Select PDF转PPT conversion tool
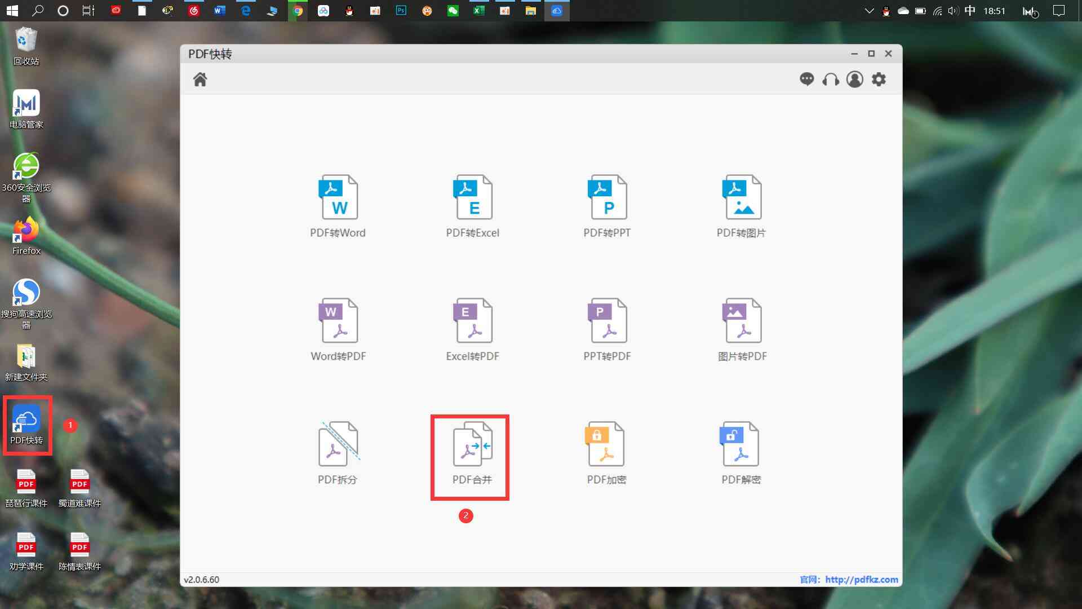1082x609 pixels. [606, 205]
